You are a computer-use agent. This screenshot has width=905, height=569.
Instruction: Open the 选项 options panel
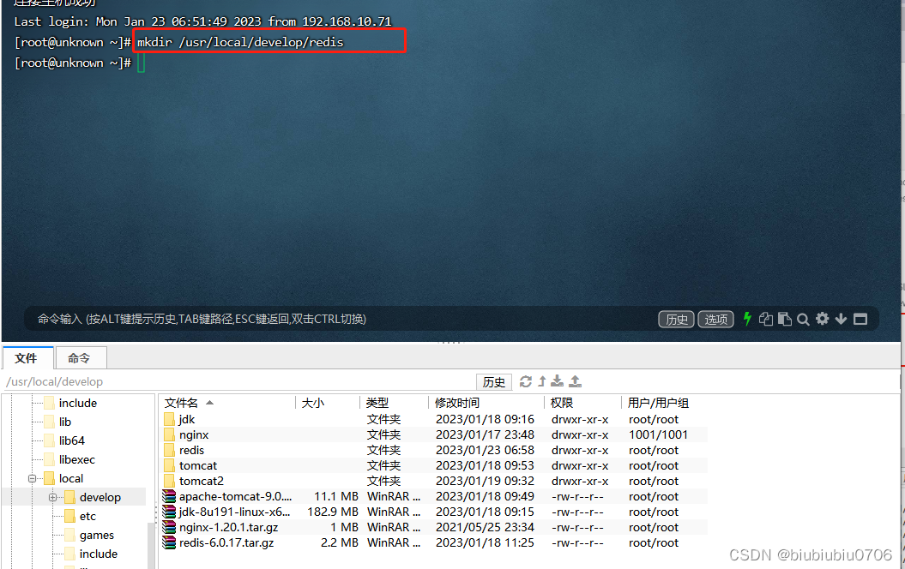click(x=715, y=318)
